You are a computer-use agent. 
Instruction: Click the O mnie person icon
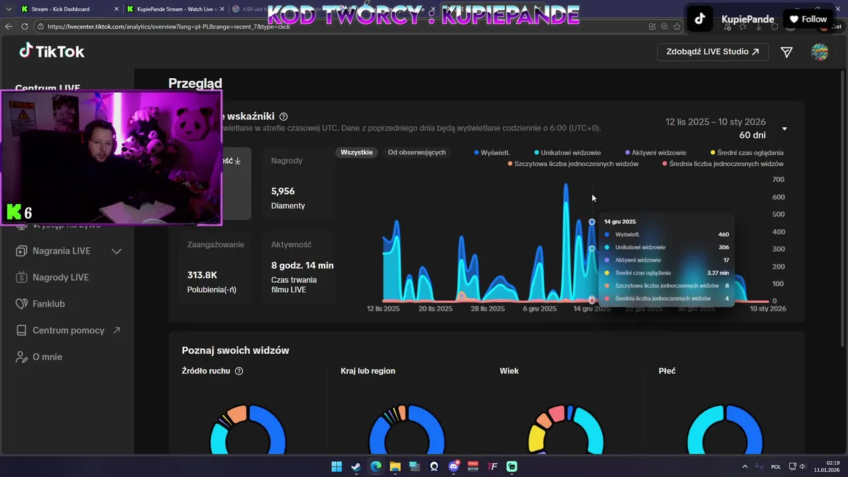pos(21,357)
